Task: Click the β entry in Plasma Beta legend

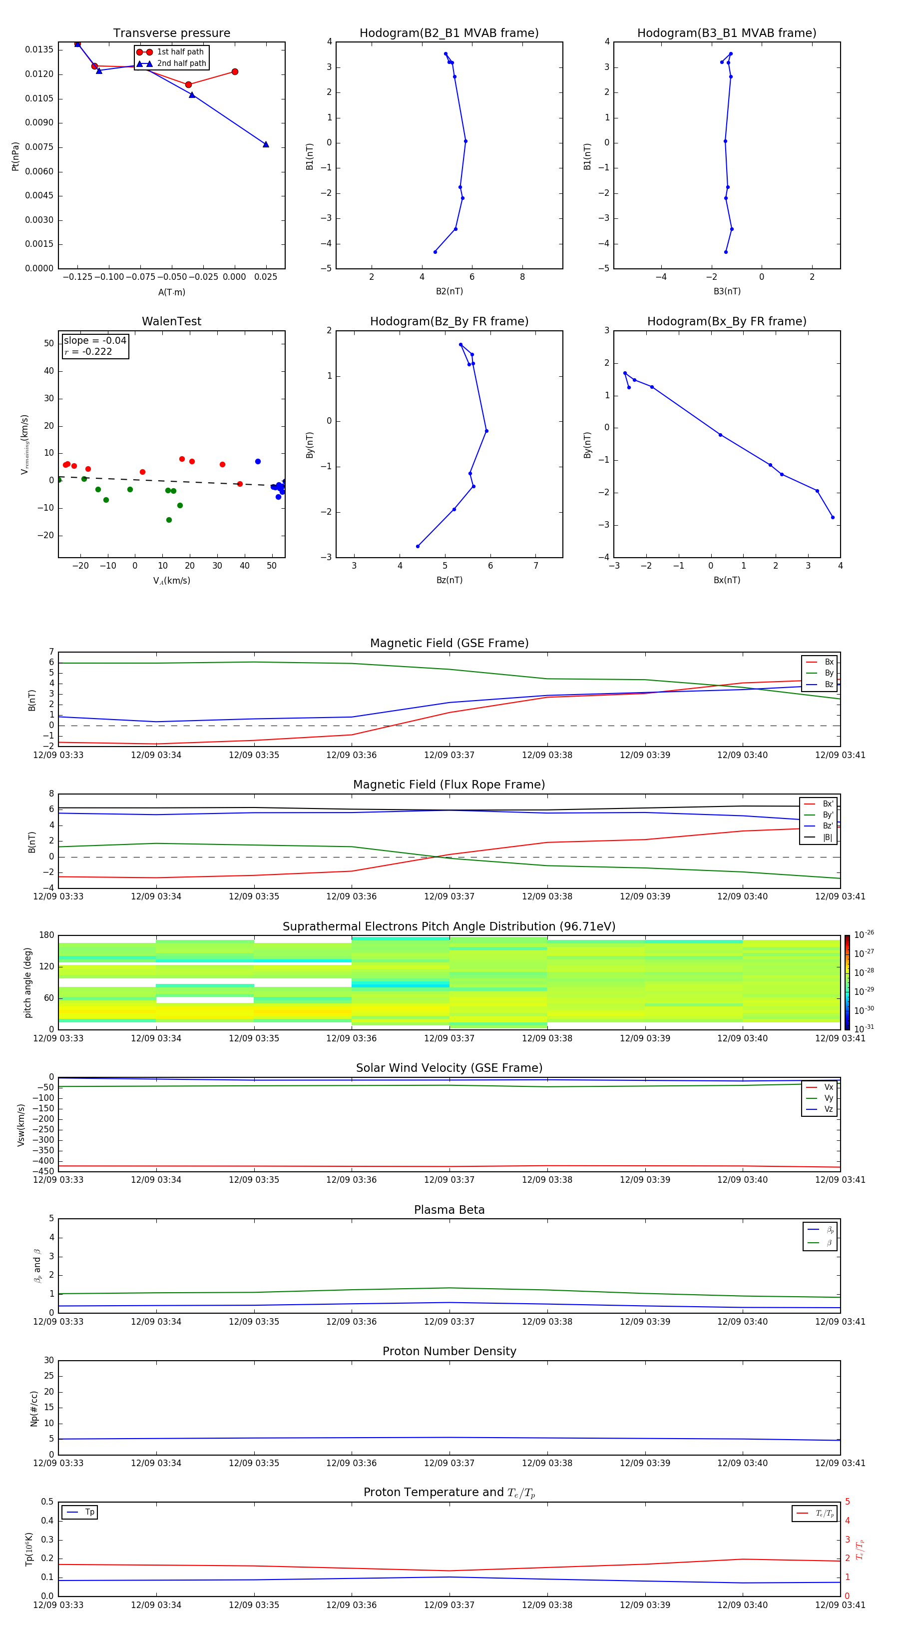Action: (x=820, y=1243)
